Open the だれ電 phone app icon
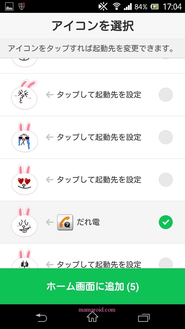 [65, 222]
